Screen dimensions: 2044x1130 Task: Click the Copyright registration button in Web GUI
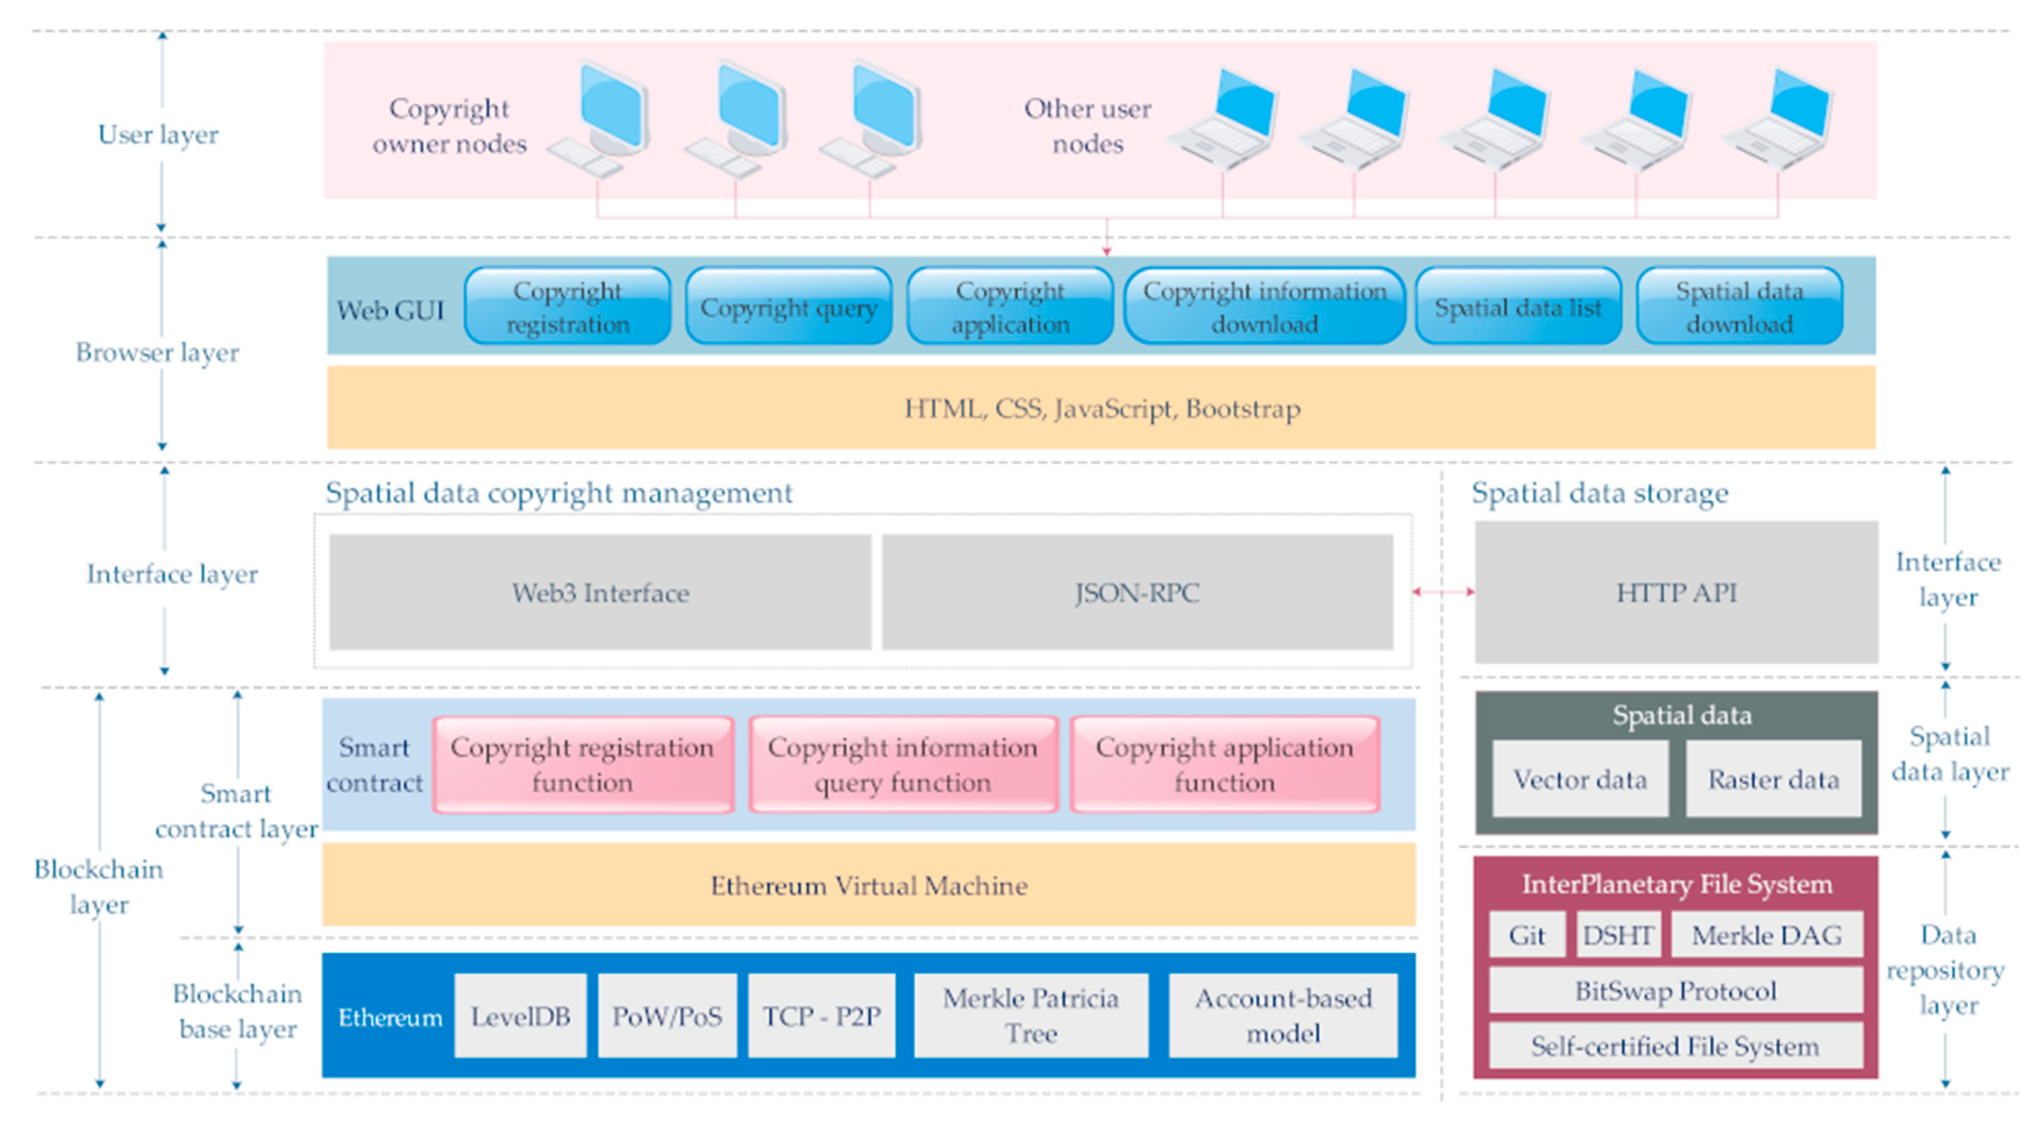[567, 307]
